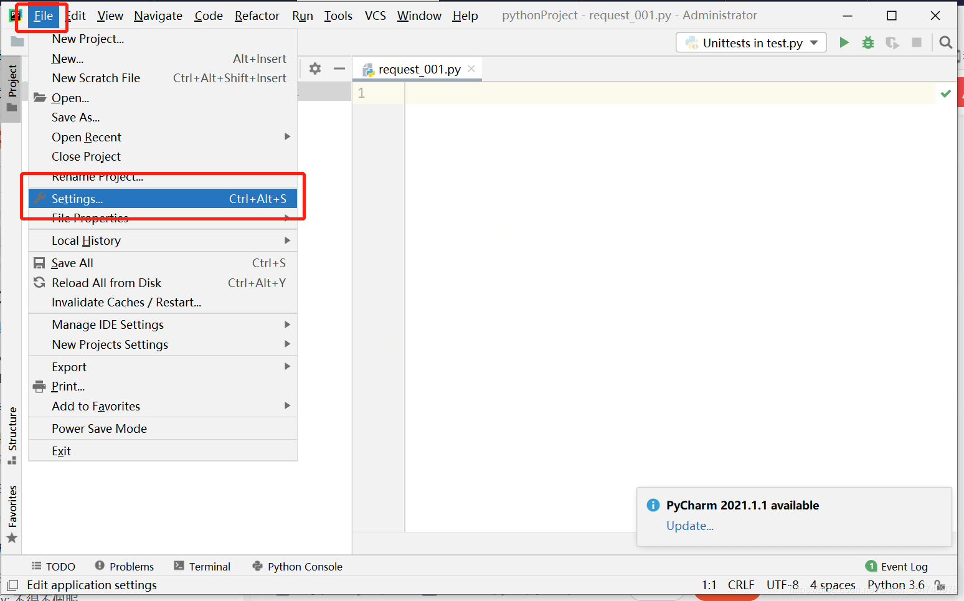Select Save All in the File menu
The height and width of the screenshot is (601, 964).
click(163, 263)
